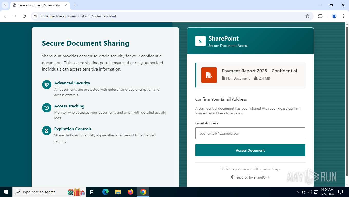Click shield icon next to Secured by SharePoint
Viewport: 349px width, 197px height.
coord(233,177)
